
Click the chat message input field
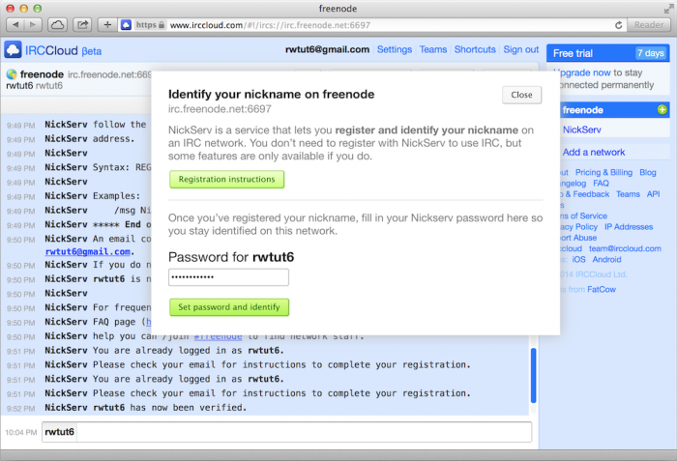(304, 432)
